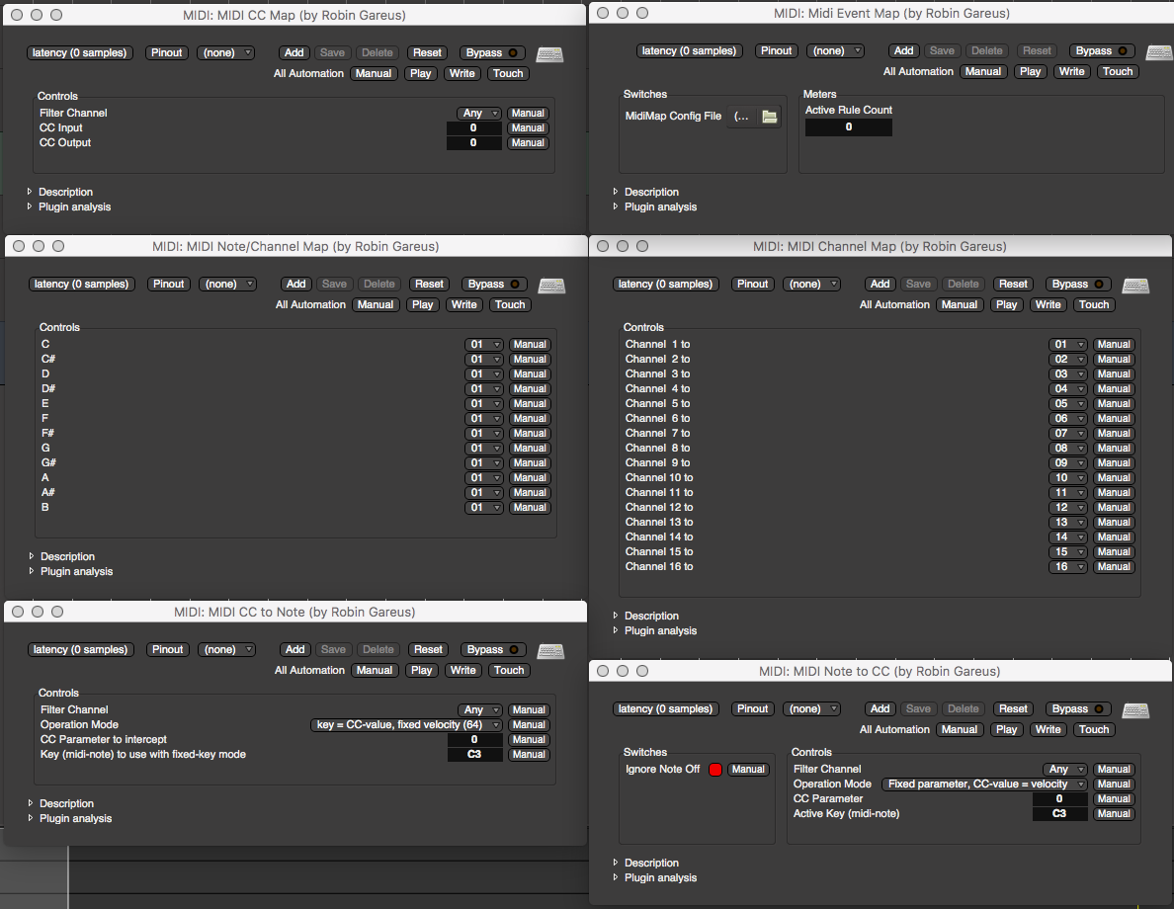Click the keyboard icon in MIDI Note/Channel Map window

pos(551,286)
